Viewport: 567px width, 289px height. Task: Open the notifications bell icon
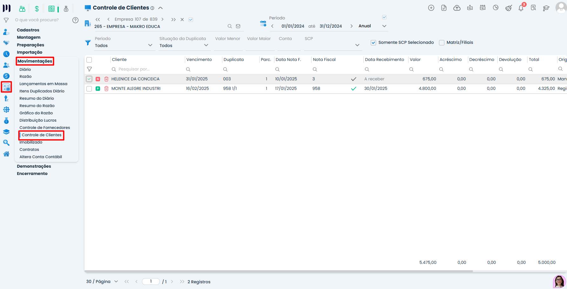(x=521, y=8)
